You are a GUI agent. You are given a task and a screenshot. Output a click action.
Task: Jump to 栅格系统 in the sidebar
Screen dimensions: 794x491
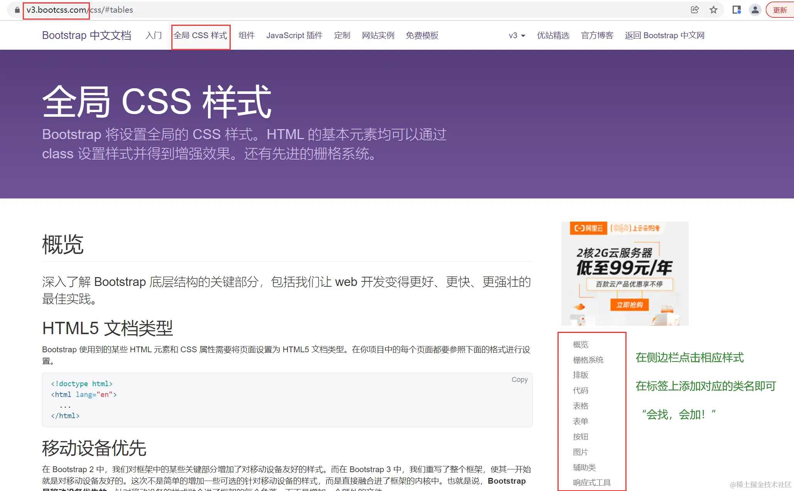pyautogui.click(x=588, y=360)
